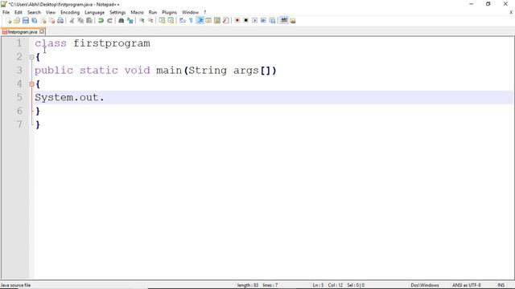Click the 'Ln : 5' status bar entry
The height and width of the screenshot is (289, 515).
click(318, 286)
